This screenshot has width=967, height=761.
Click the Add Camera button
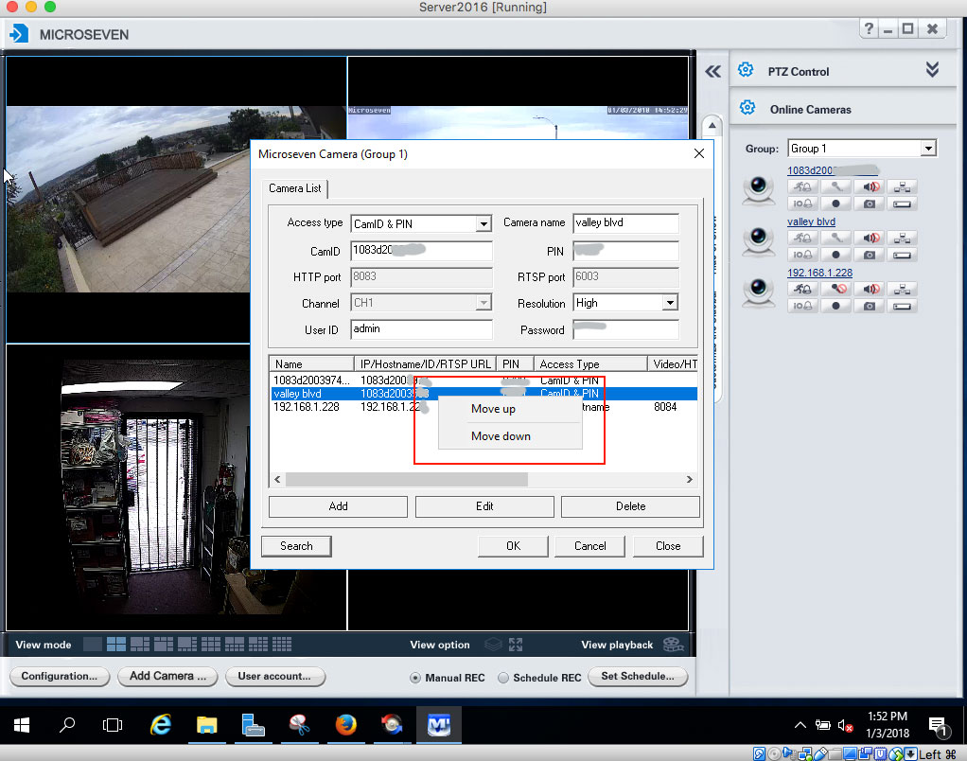pyautogui.click(x=167, y=676)
